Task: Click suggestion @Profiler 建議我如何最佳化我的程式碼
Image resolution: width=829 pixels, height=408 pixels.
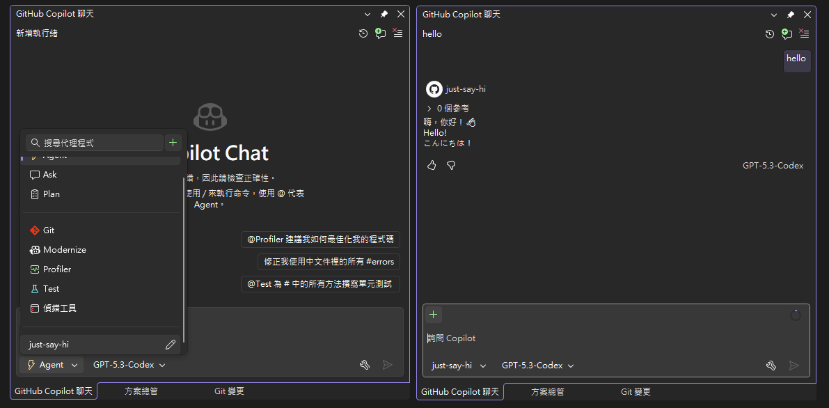Action: click(320, 240)
